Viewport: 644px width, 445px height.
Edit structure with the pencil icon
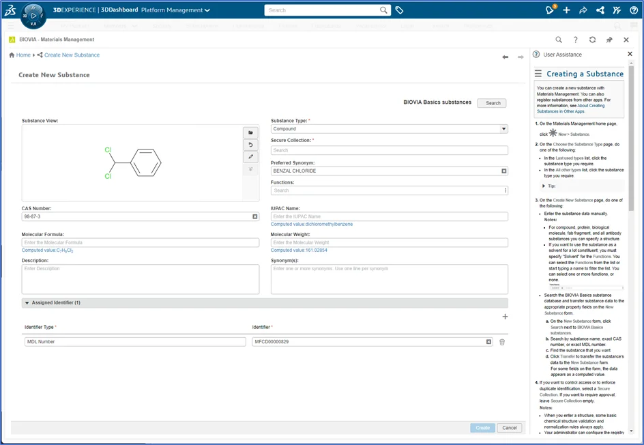250,157
